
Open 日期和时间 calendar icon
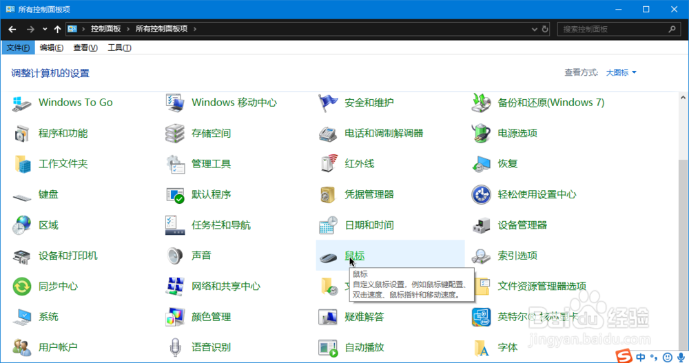point(328,225)
